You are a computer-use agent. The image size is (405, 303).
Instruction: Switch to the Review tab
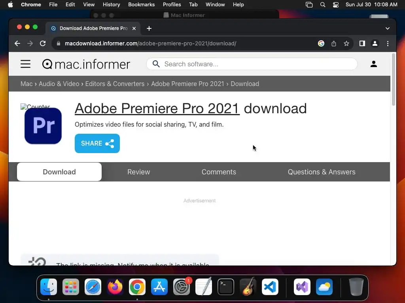point(138,172)
